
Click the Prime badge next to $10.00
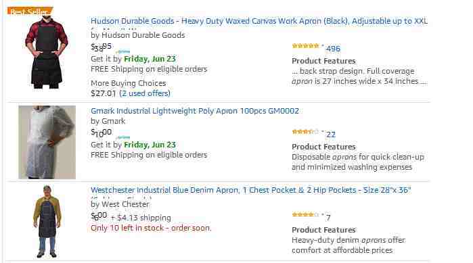tap(122, 137)
